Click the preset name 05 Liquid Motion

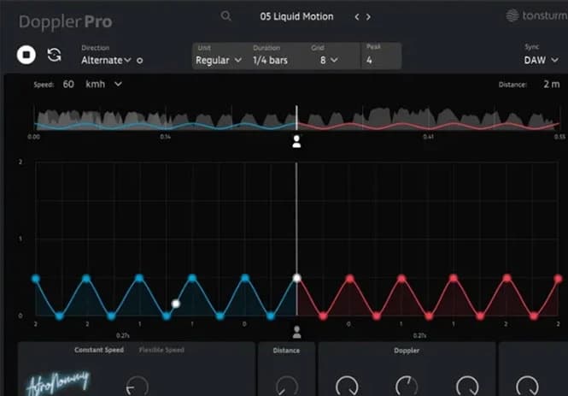[296, 17]
